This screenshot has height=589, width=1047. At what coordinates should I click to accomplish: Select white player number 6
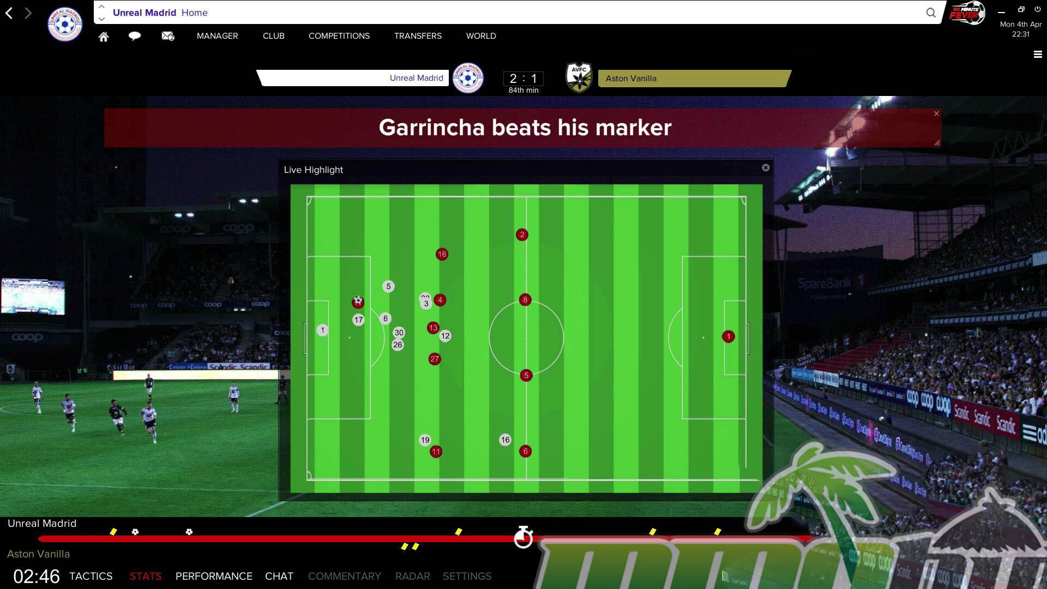[x=386, y=318]
